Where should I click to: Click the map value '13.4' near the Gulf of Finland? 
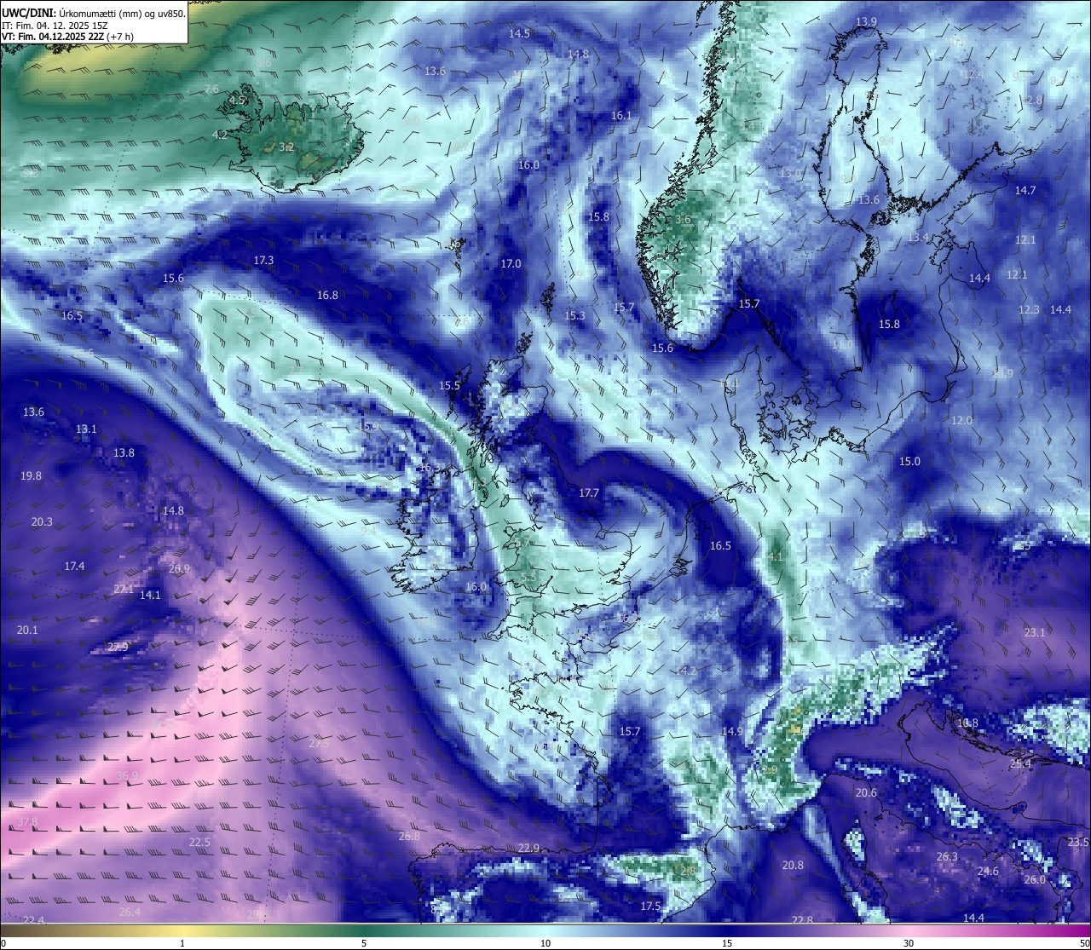[x=918, y=238]
